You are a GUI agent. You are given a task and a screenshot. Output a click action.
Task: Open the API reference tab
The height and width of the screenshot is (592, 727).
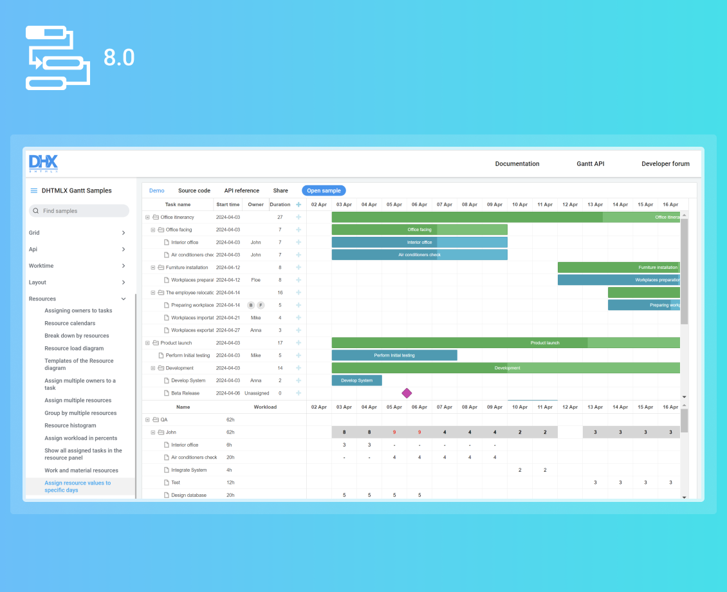(241, 190)
